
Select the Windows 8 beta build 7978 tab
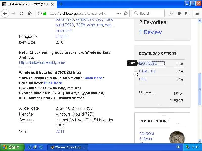28,4
